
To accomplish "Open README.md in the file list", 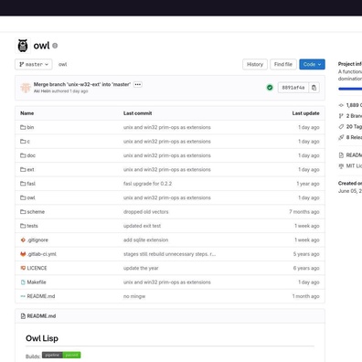I will pos(41,296).
